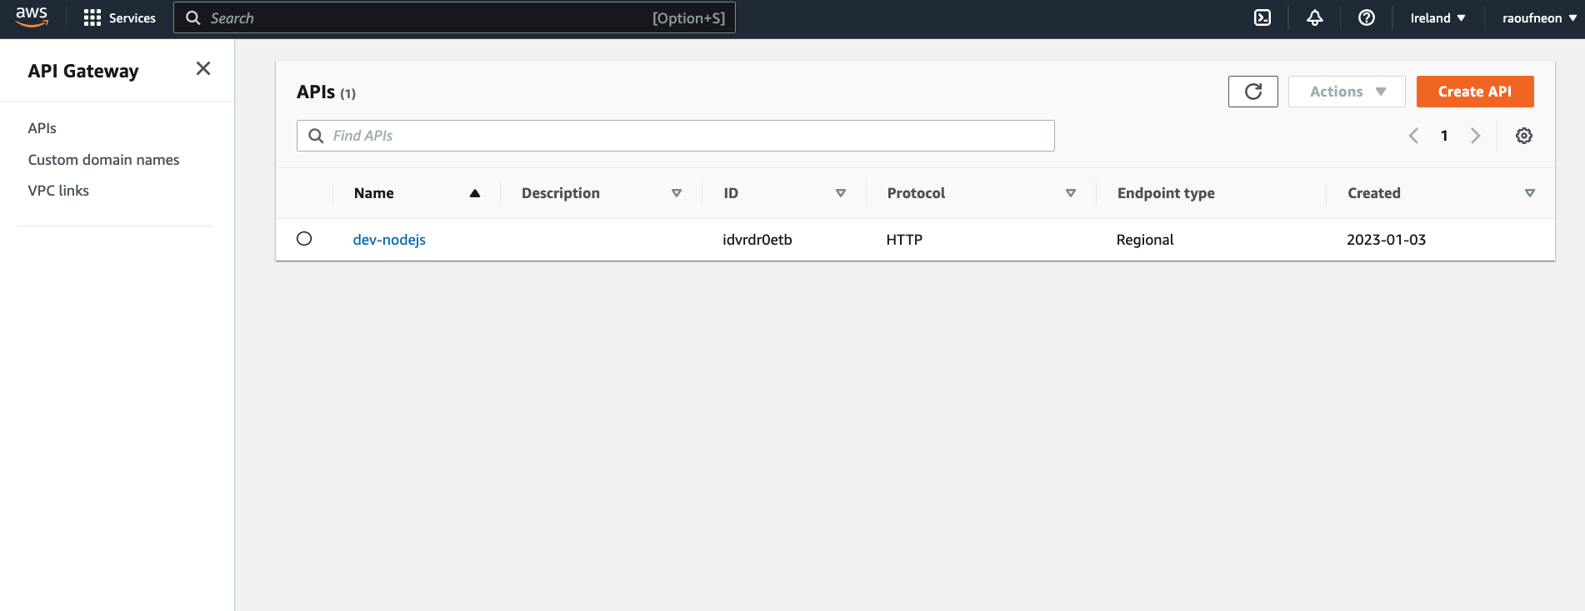This screenshot has width=1585, height=611.
Task: Click the APIs (1) heading
Action: [x=326, y=92]
